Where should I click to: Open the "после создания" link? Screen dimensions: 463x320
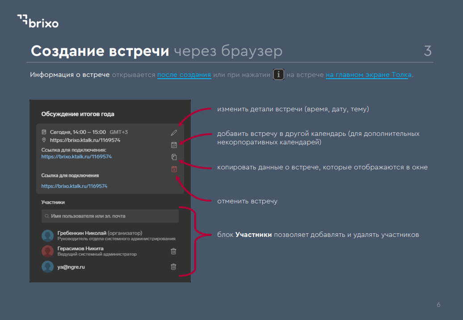click(184, 75)
